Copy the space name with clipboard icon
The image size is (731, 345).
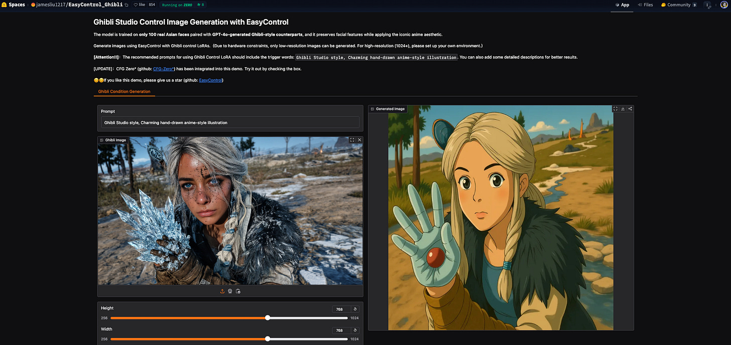click(127, 5)
